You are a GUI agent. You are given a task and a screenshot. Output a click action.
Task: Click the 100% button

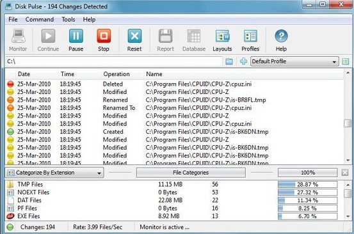307,173
